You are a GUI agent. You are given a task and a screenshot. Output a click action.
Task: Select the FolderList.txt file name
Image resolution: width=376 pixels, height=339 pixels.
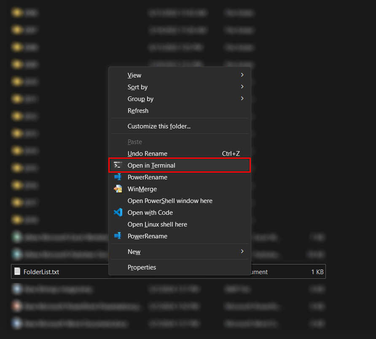41,272
